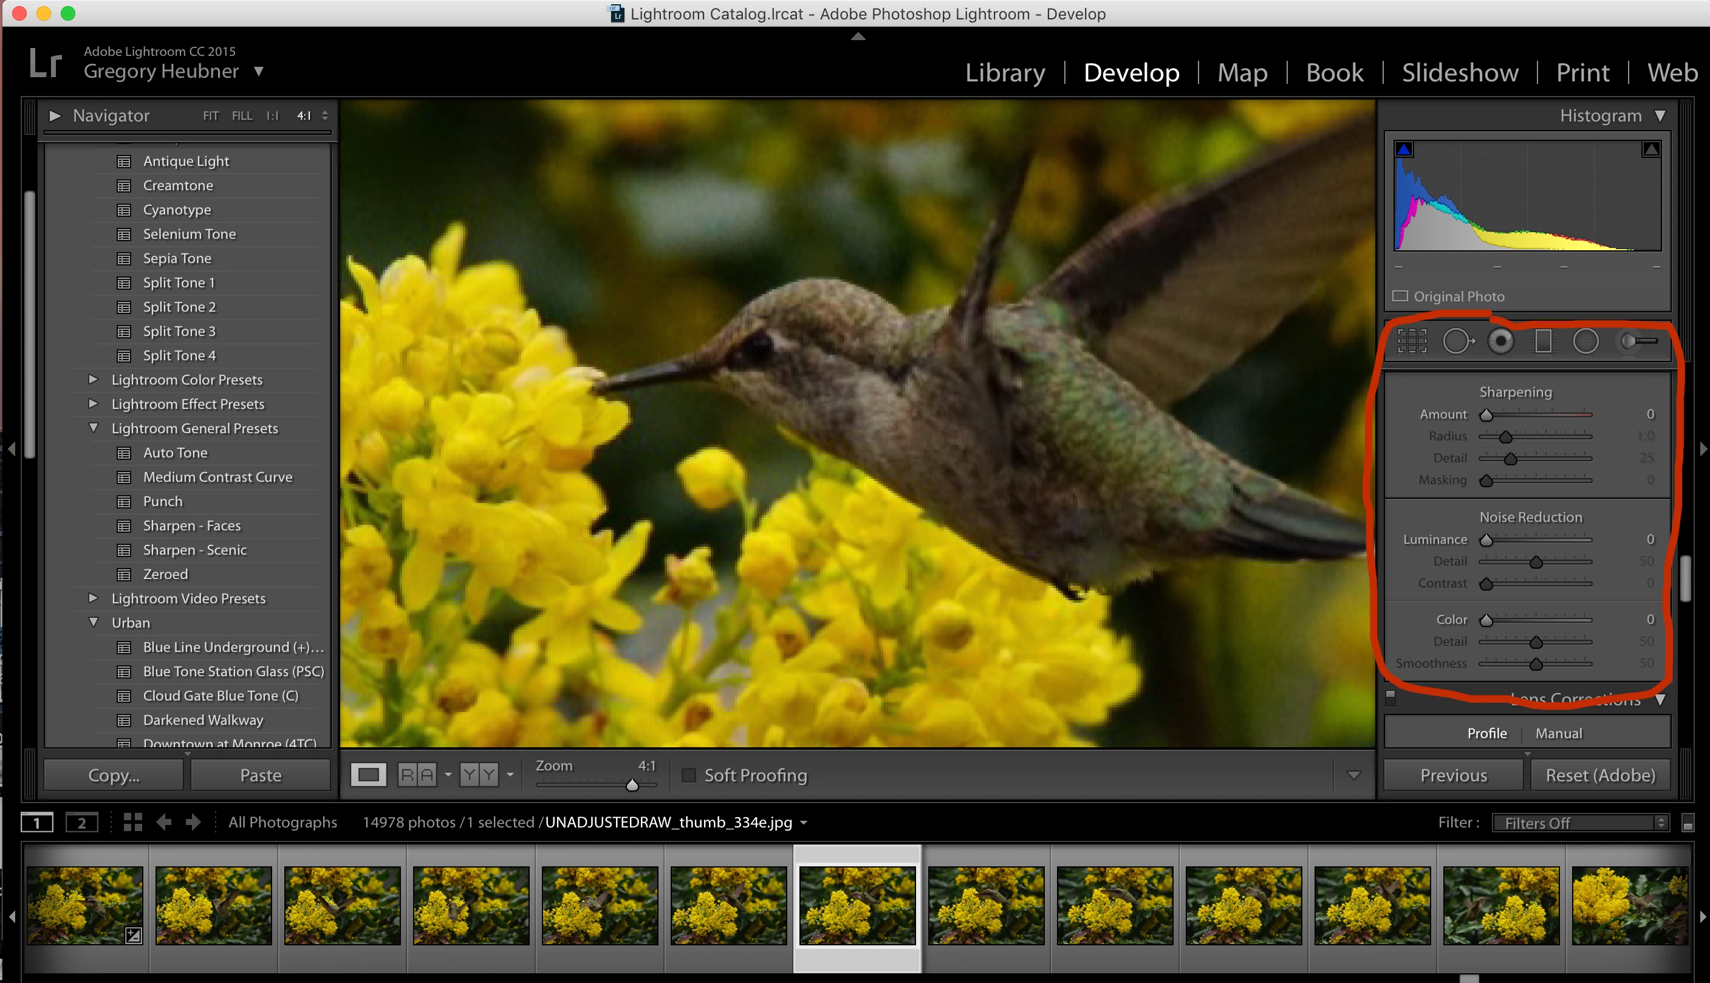Open grid view from filmstrip bar
This screenshot has width=1710, height=983.
pyautogui.click(x=133, y=821)
